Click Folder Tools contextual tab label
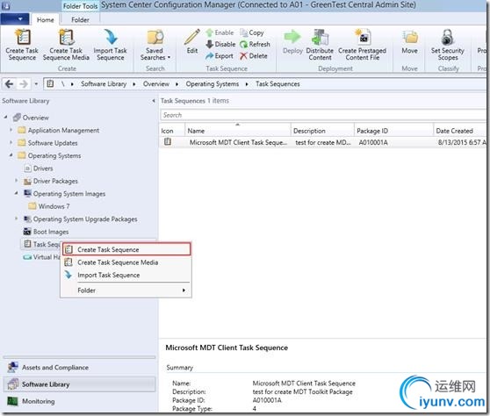This screenshot has width=490, height=416. click(80, 6)
